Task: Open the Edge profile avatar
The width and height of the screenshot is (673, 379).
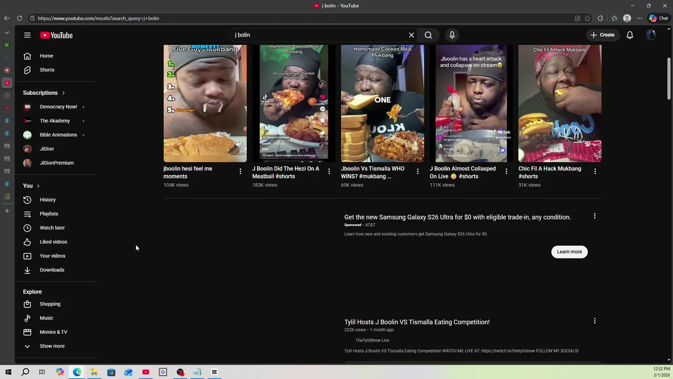Action: pos(627,18)
